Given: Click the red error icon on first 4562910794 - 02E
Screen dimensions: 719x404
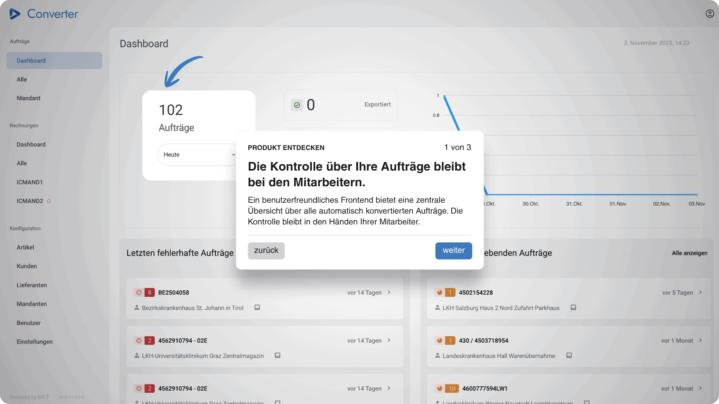Looking at the screenshot, I should tap(139, 340).
